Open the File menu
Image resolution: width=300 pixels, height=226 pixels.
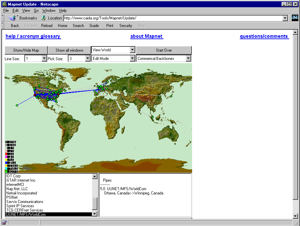point(6,11)
